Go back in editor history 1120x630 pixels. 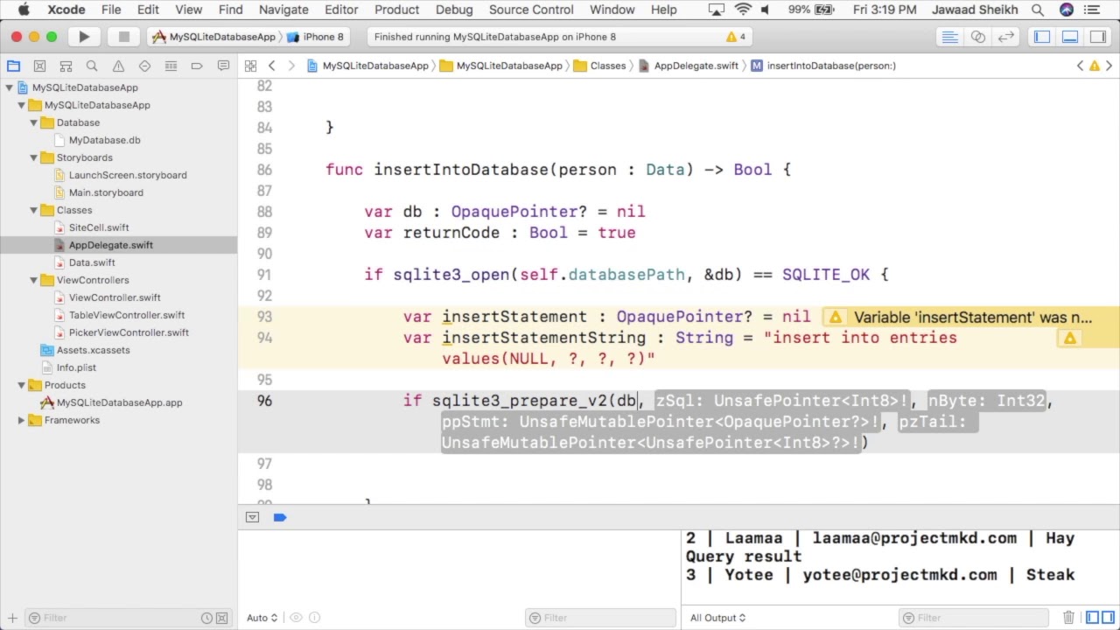(272, 66)
